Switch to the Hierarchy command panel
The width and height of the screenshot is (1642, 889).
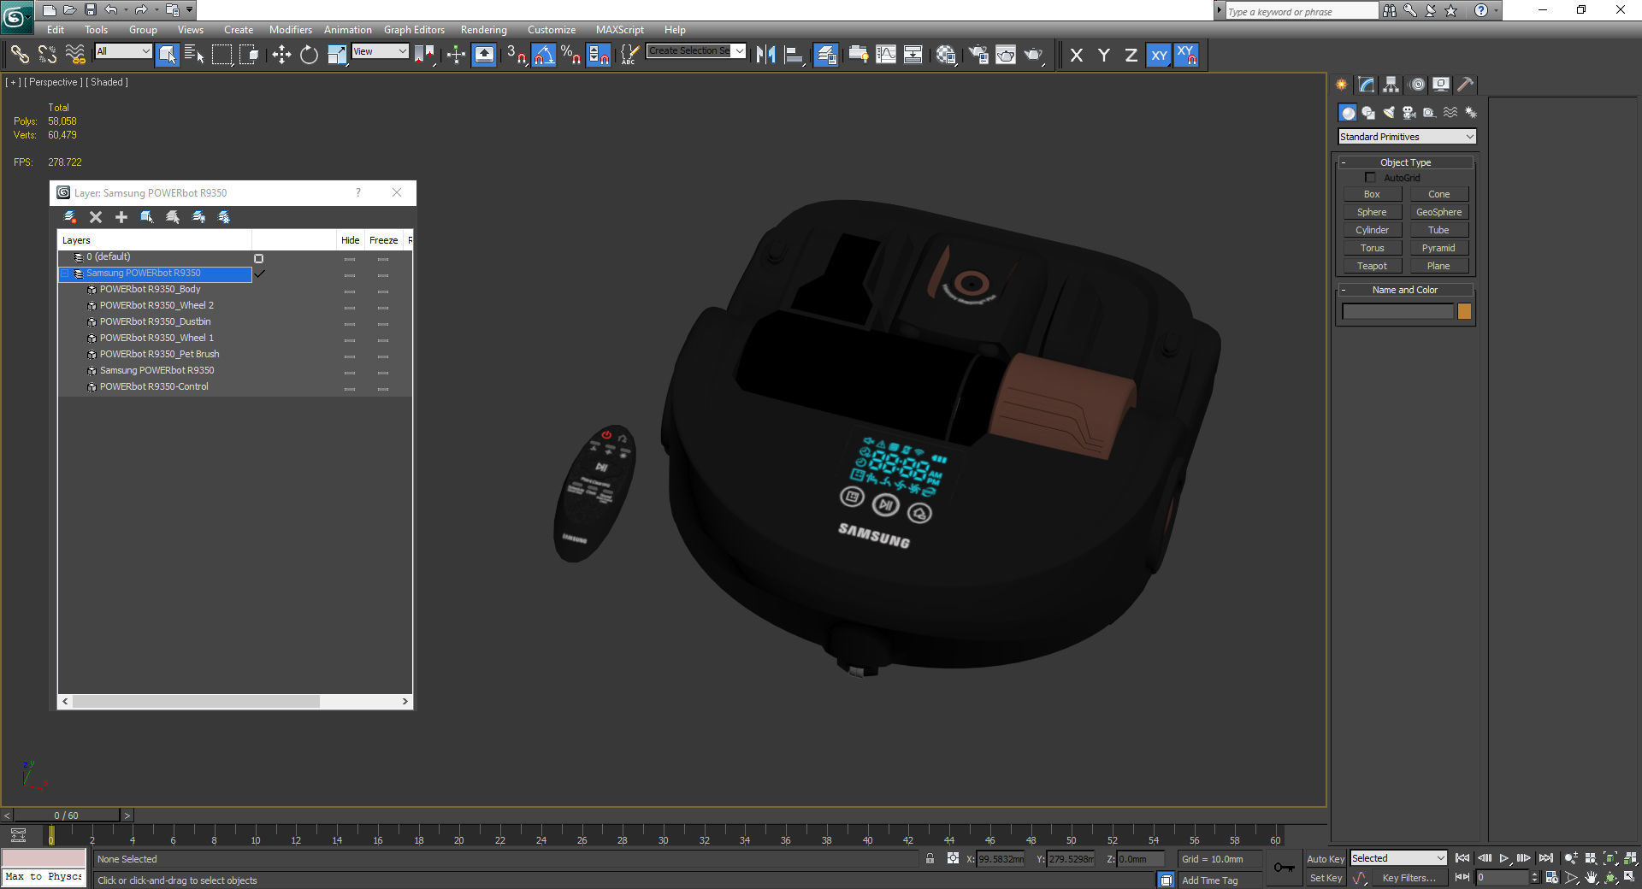[x=1391, y=85]
